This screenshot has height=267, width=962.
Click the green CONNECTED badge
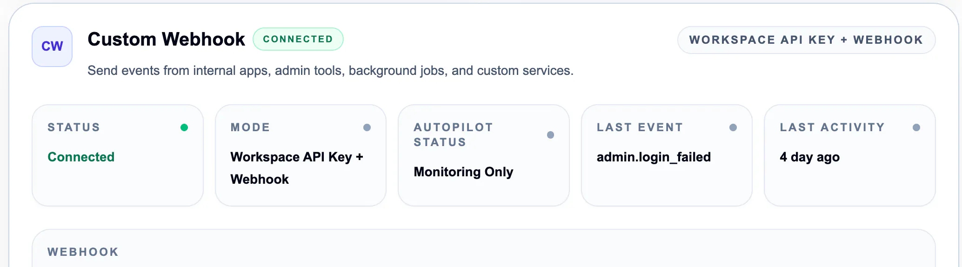coord(298,39)
